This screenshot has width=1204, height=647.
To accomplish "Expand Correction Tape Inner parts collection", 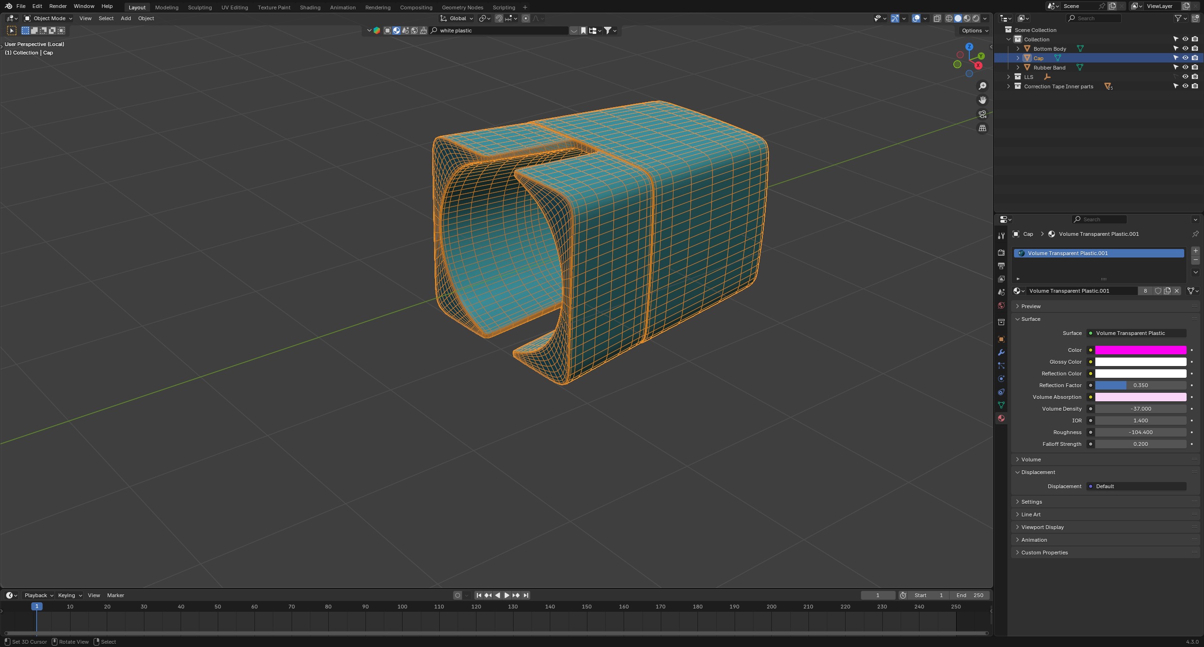I will [x=1008, y=86].
